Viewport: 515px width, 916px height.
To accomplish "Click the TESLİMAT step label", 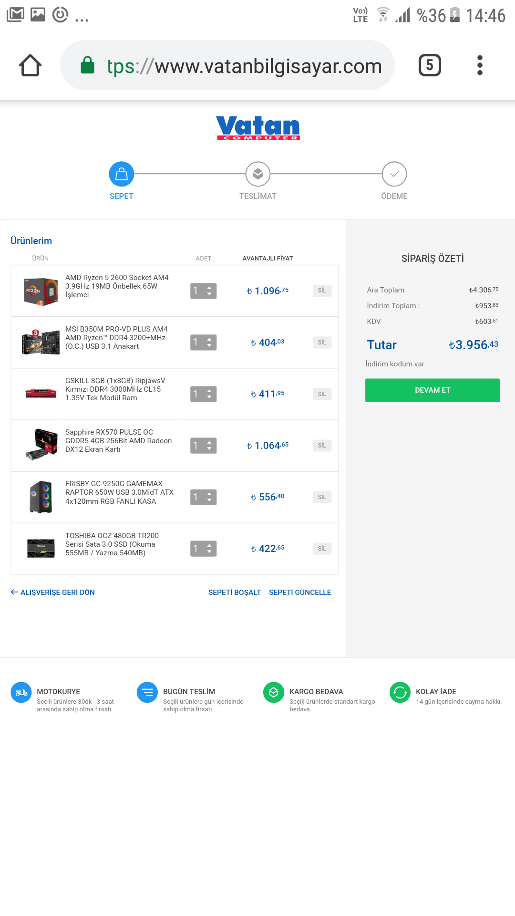I will tap(258, 196).
